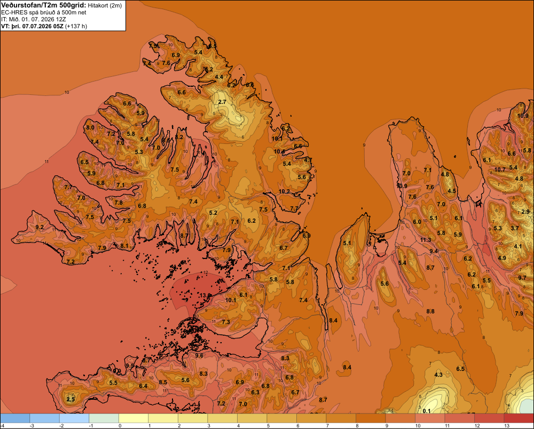Select the blue -4 legend swatch
The height and width of the screenshot is (429, 534).
pos(15,418)
